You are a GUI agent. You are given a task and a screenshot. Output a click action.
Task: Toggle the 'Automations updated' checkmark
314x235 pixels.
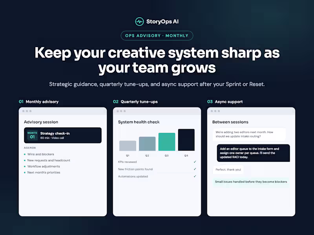tap(195, 176)
